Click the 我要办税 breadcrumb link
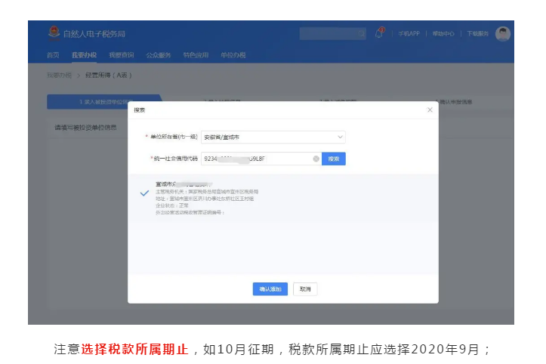 coord(59,76)
